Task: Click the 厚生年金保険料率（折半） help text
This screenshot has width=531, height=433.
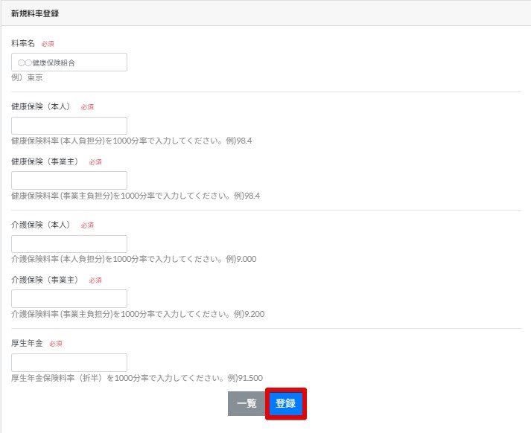Action: [x=137, y=378]
